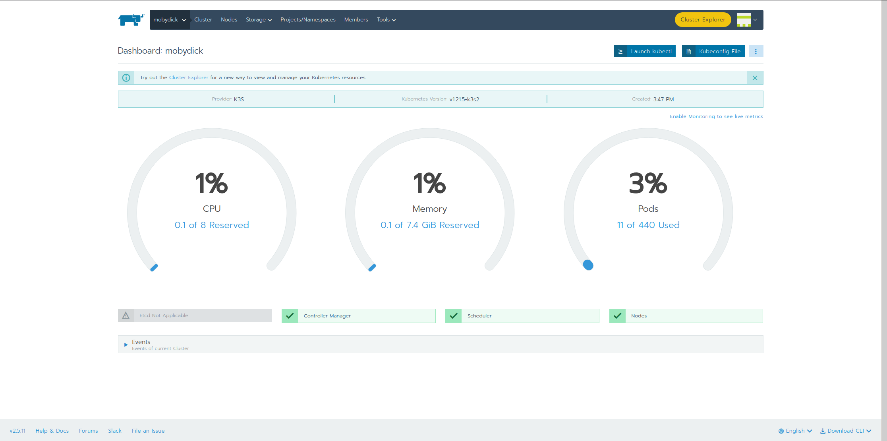Image resolution: width=887 pixels, height=441 pixels.
Task: Click the v2.5.11 version link
Action: [17, 431]
